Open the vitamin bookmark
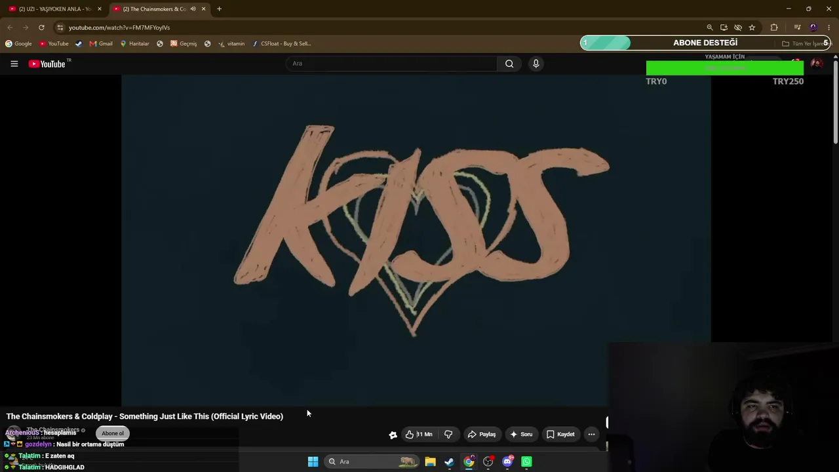 coord(231,44)
